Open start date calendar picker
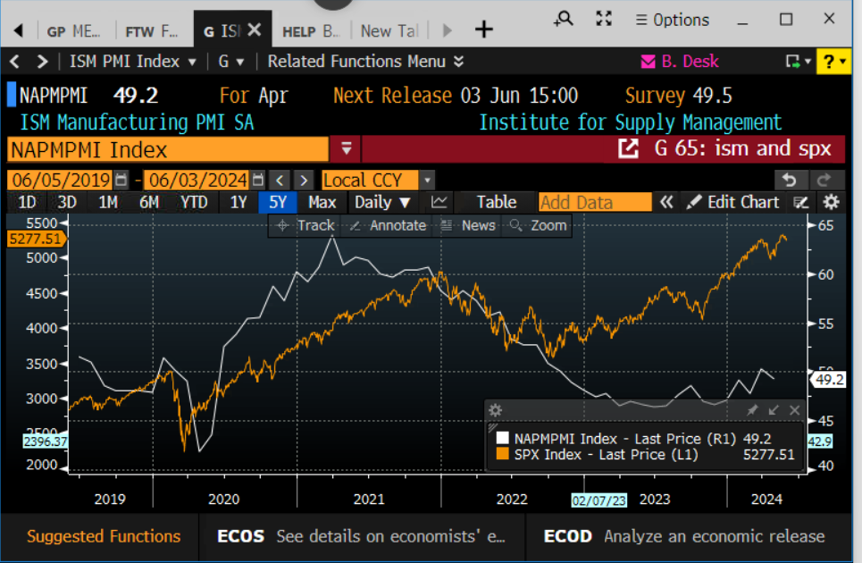The height and width of the screenshot is (563, 862). [121, 179]
